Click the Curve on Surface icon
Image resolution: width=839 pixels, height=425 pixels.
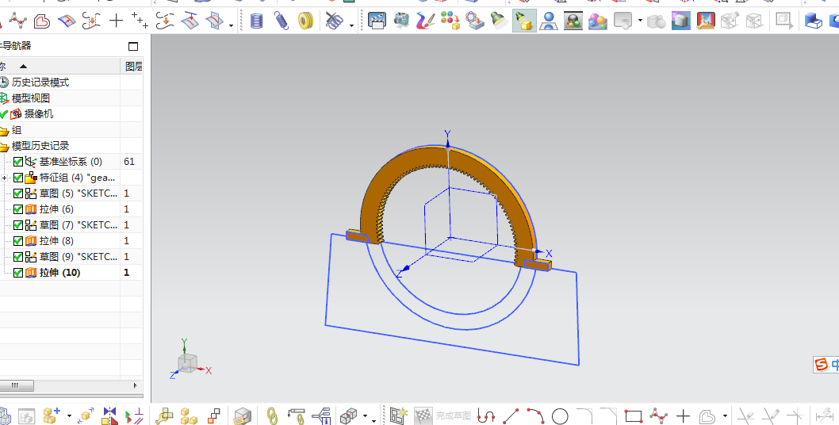click(x=67, y=21)
